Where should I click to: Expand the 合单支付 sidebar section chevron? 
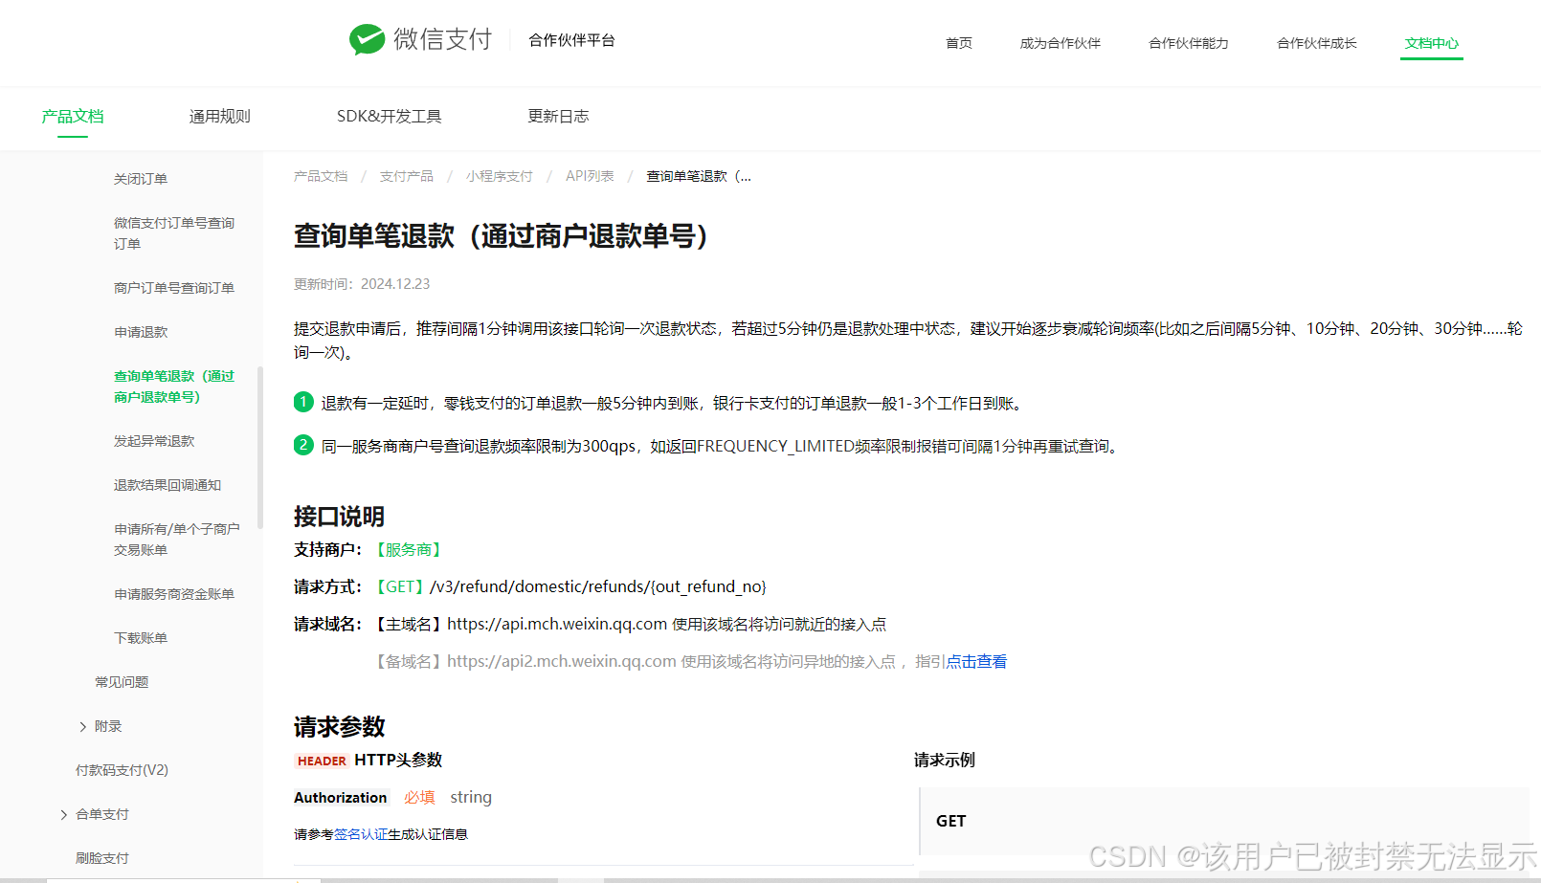tap(64, 815)
